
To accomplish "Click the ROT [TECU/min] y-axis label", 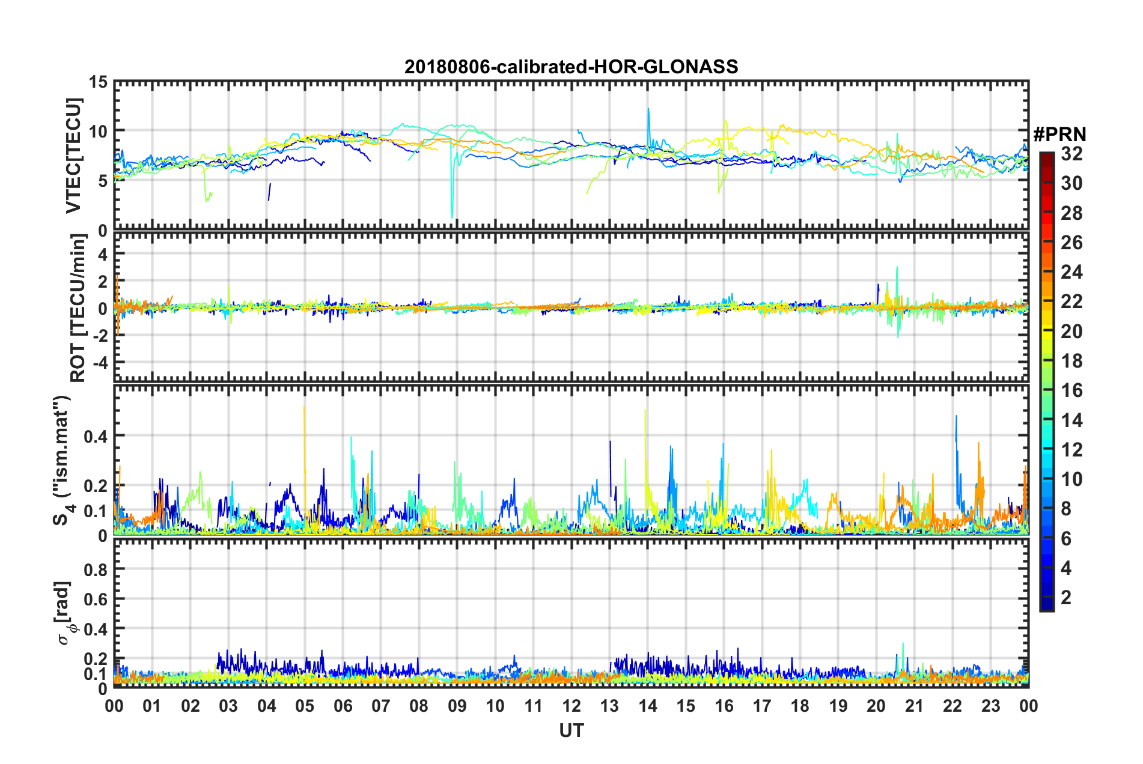I will 78,308.
